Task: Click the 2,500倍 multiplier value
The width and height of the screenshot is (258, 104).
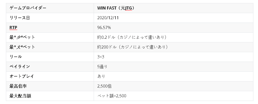Action: (x=104, y=86)
